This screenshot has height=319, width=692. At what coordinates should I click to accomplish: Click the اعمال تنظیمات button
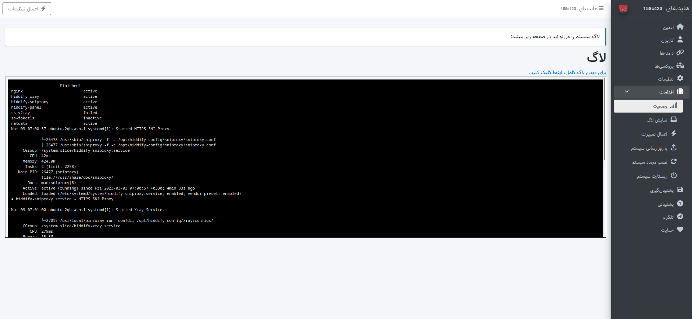click(x=27, y=9)
